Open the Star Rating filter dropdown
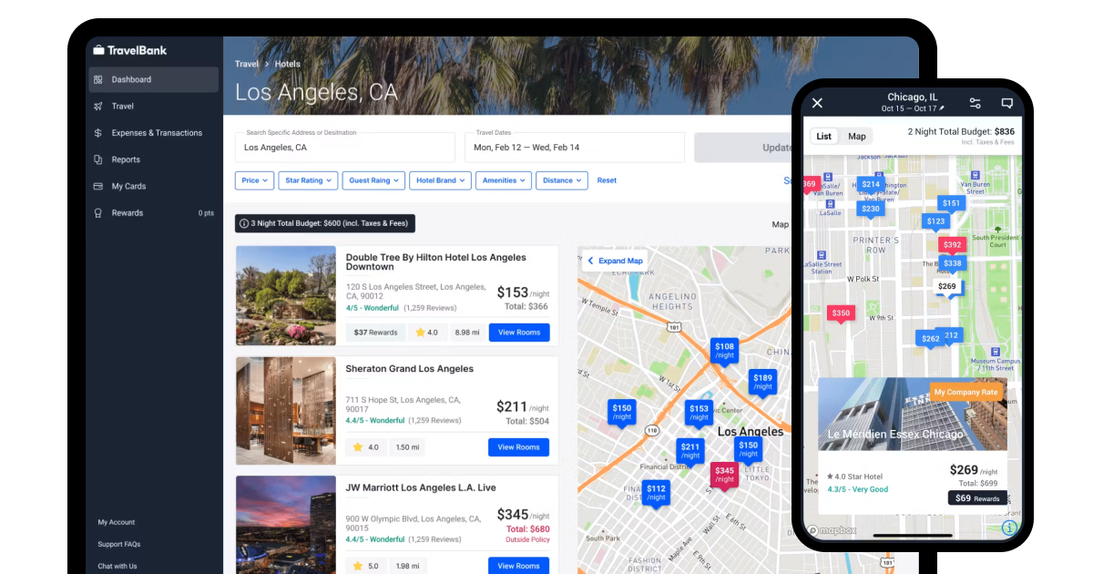The height and width of the screenshot is (574, 1093). pos(308,180)
